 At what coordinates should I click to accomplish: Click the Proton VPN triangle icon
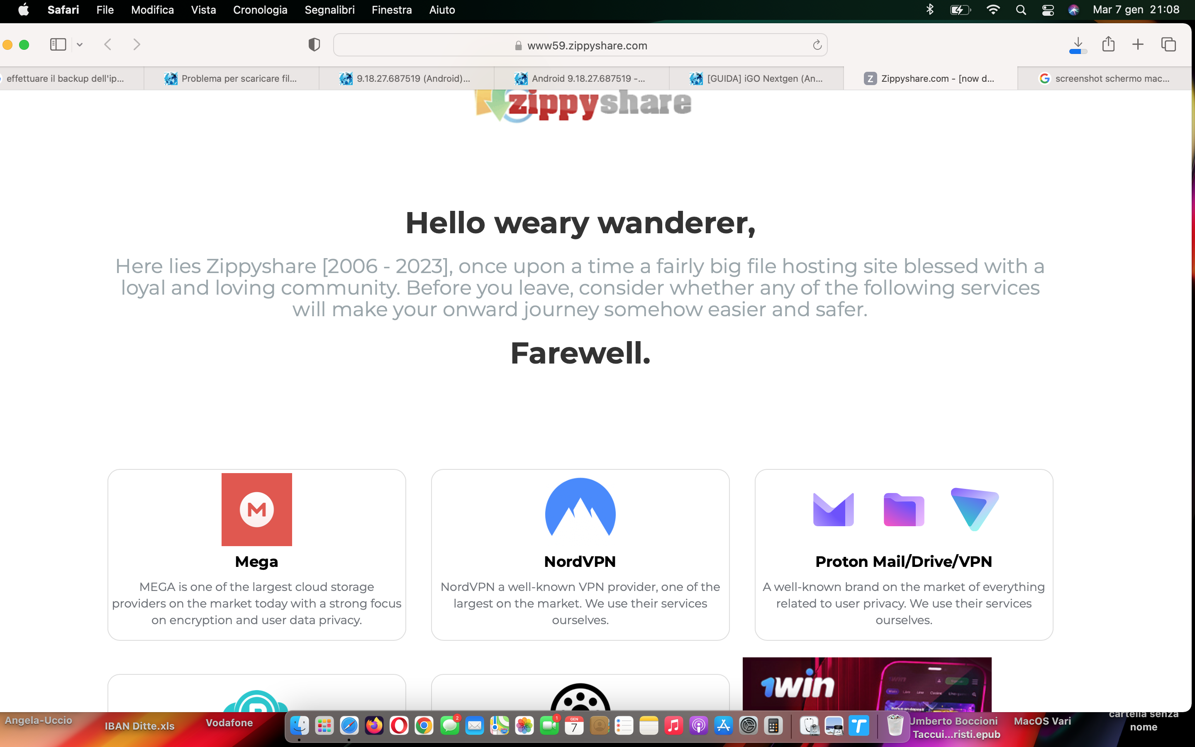[x=975, y=509]
